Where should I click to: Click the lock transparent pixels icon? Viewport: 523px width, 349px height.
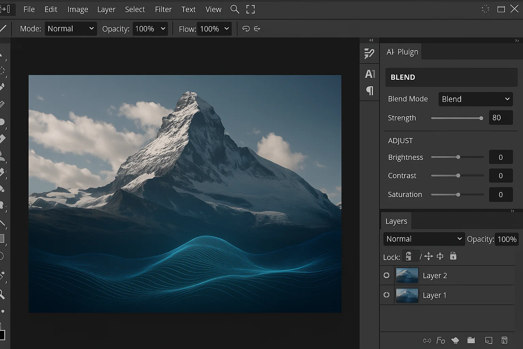pyautogui.click(x=409, y=256)
